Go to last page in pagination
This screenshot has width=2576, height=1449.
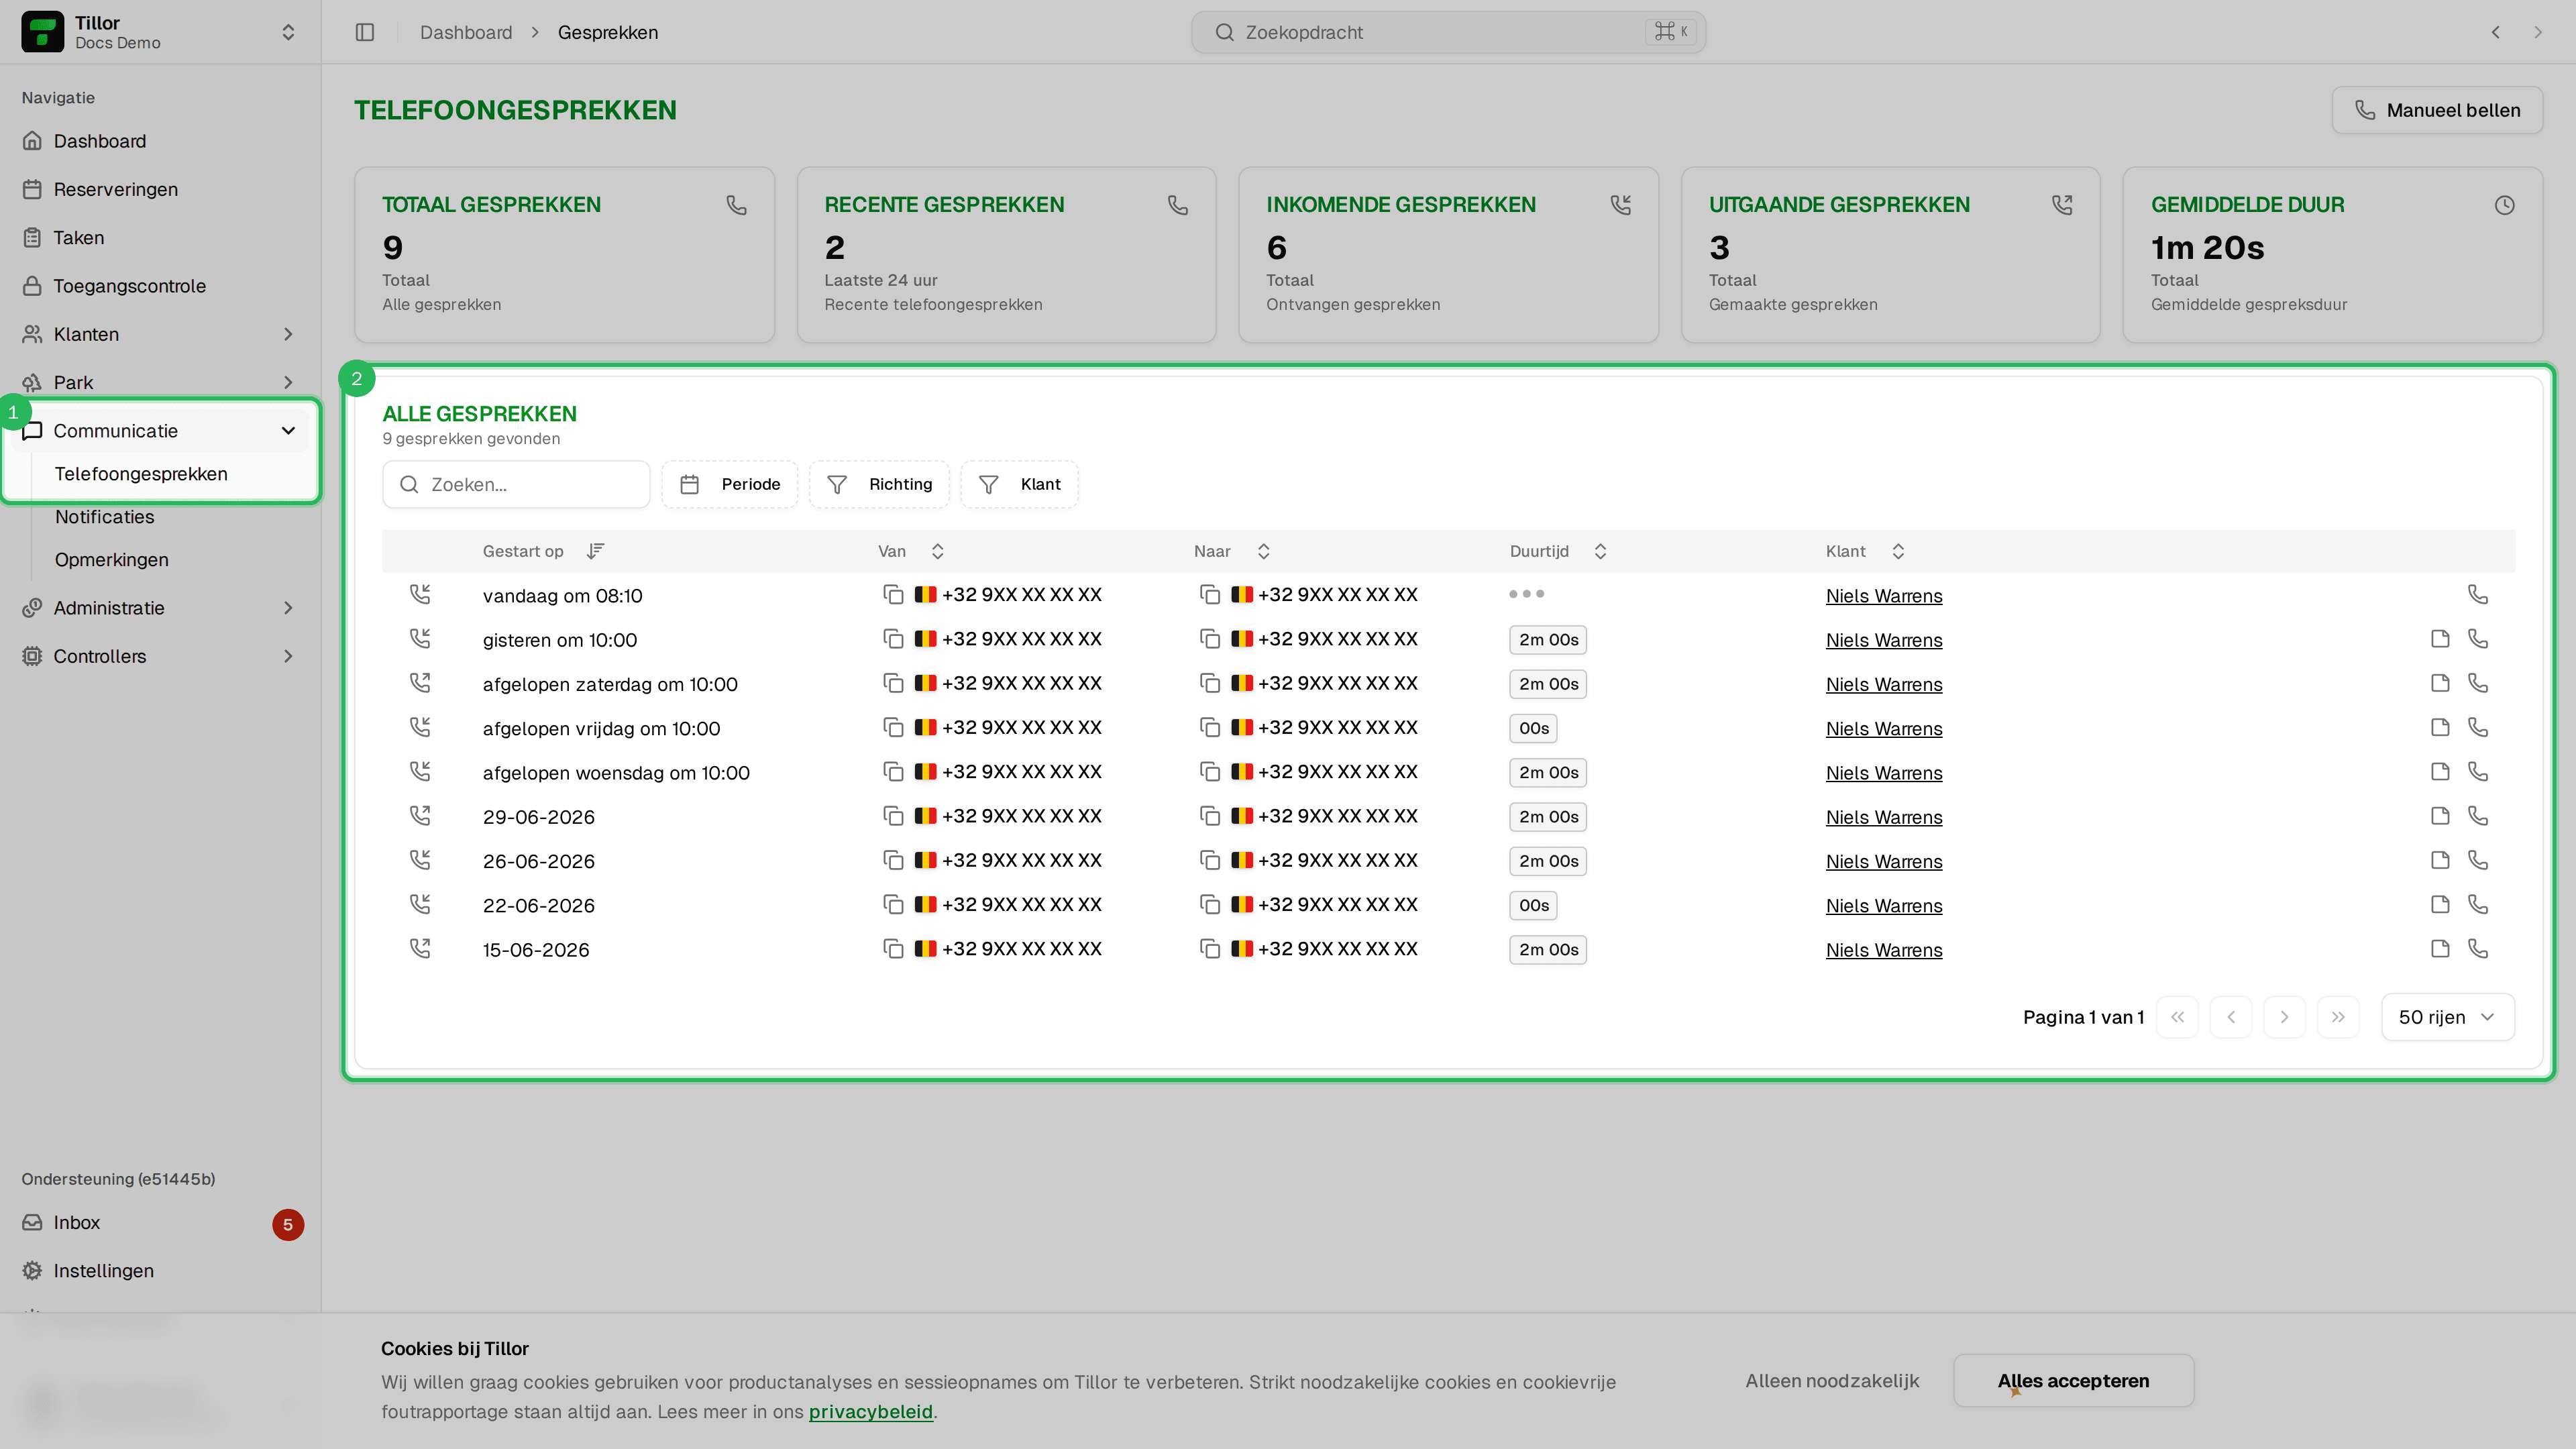[x=2338, y=1017]
